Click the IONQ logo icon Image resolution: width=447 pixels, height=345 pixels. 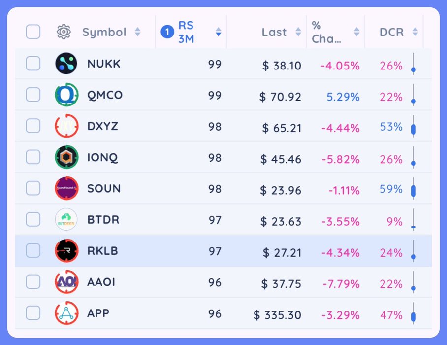66,158
